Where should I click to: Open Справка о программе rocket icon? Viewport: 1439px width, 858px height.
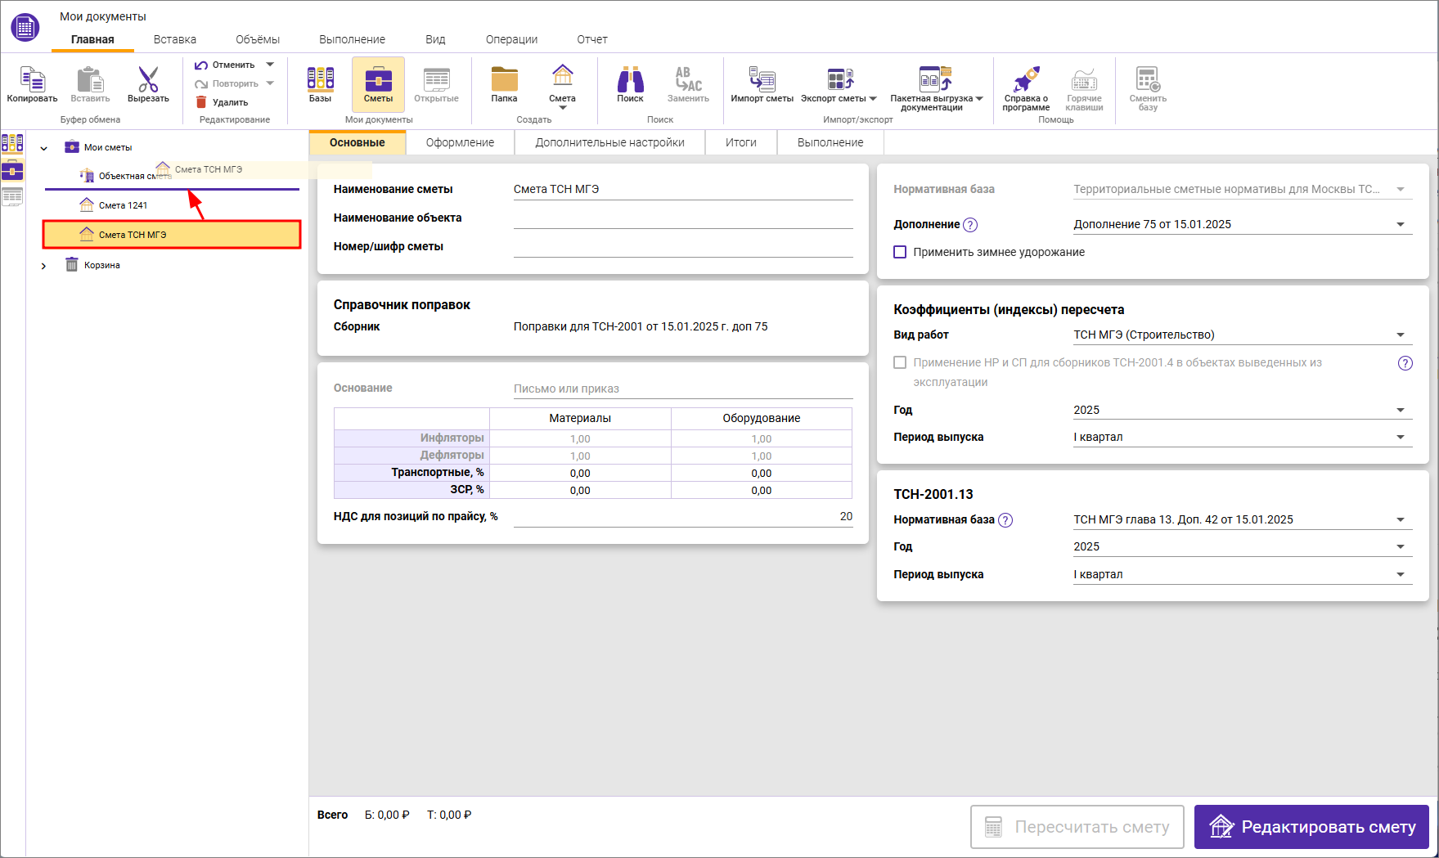pos(1026,80)
